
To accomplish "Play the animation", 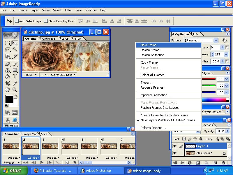I will [42, 162].
